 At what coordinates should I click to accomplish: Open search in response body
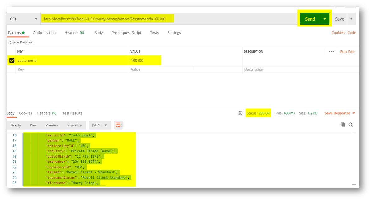point(351,125)
